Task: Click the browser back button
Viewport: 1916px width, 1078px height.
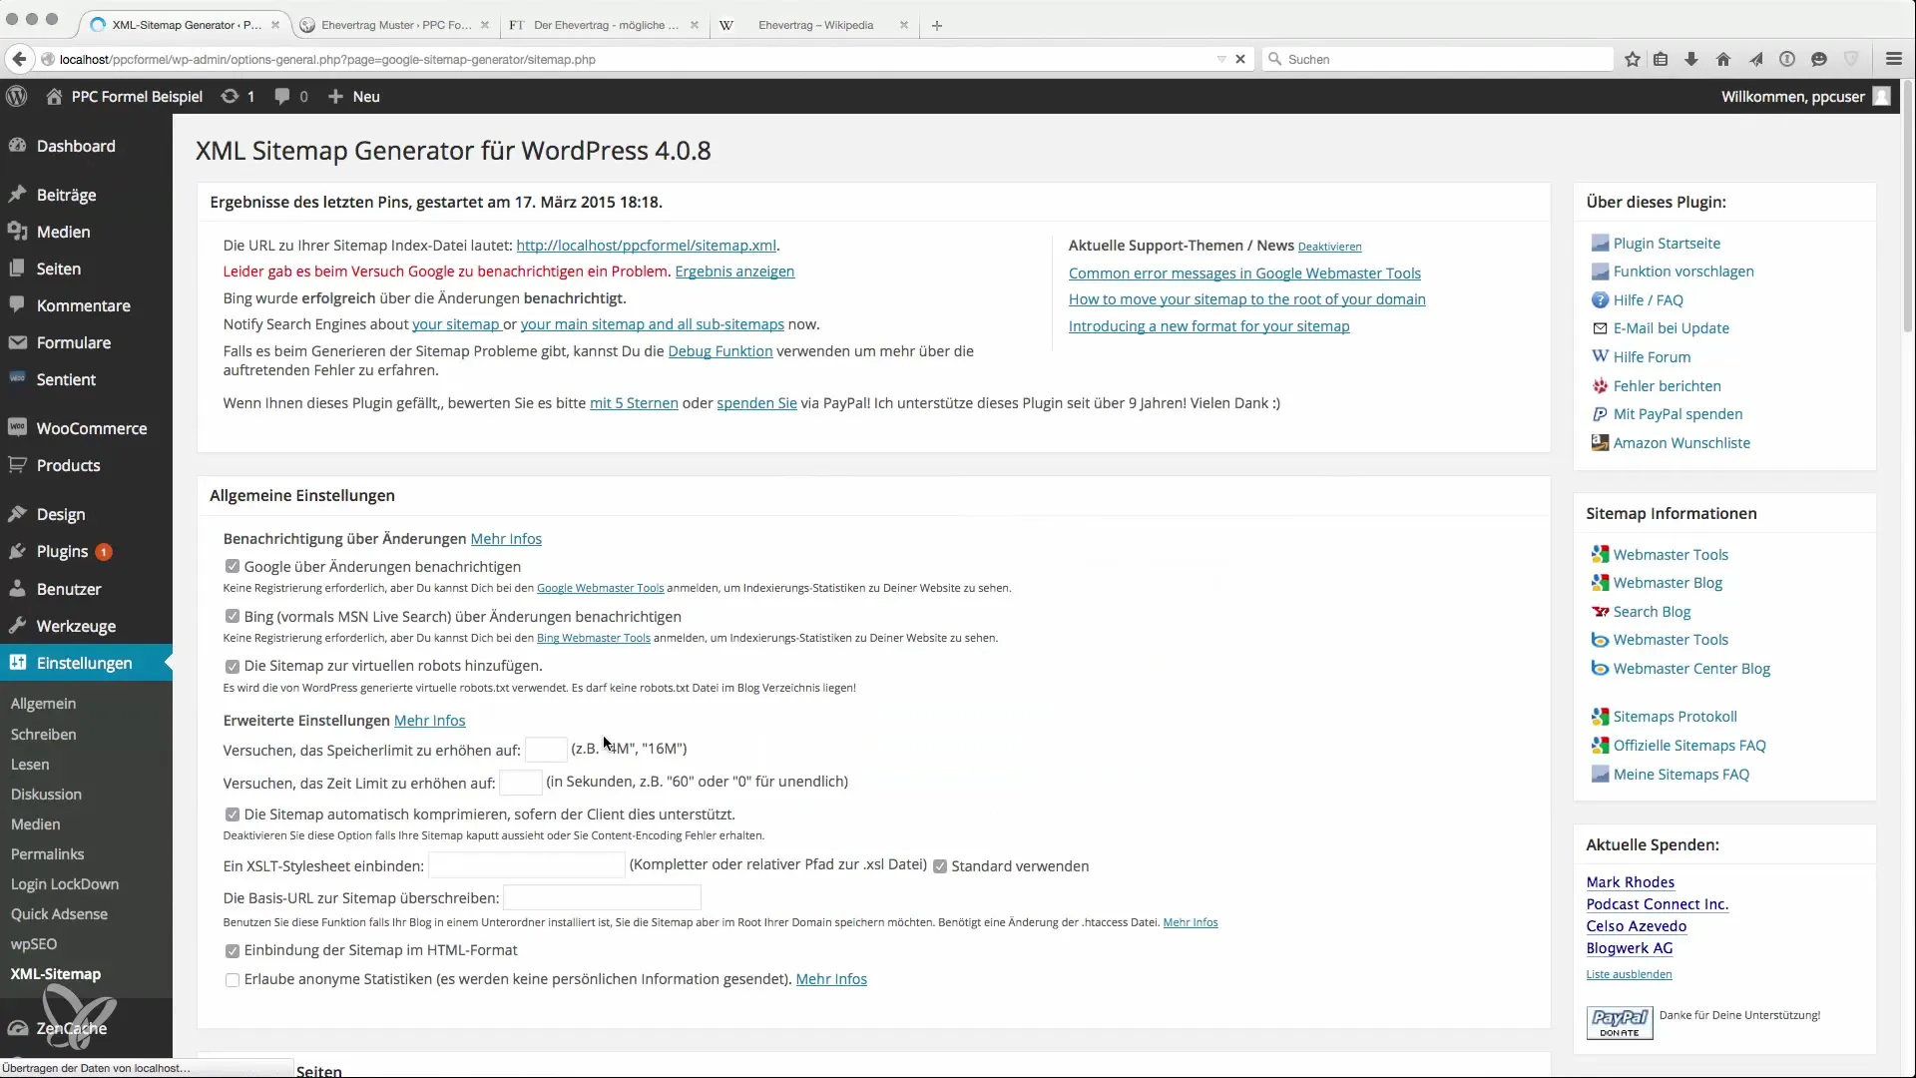Action: (19, 59)
